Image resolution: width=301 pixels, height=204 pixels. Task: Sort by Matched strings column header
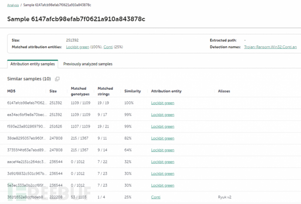point(105,91)
